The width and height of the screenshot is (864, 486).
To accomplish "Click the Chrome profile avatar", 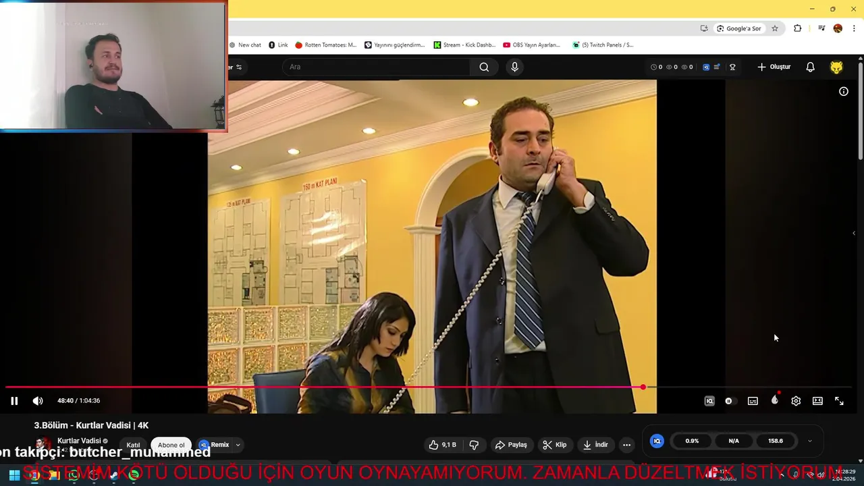I will (x=838, y=28).
